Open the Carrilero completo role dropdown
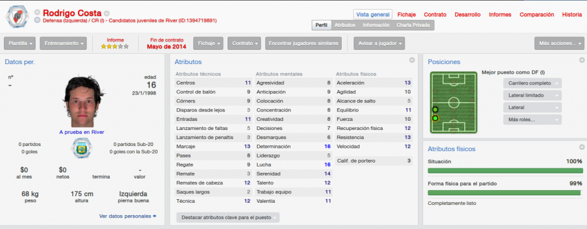Screen dimensions: 587x229 (533, 83)
